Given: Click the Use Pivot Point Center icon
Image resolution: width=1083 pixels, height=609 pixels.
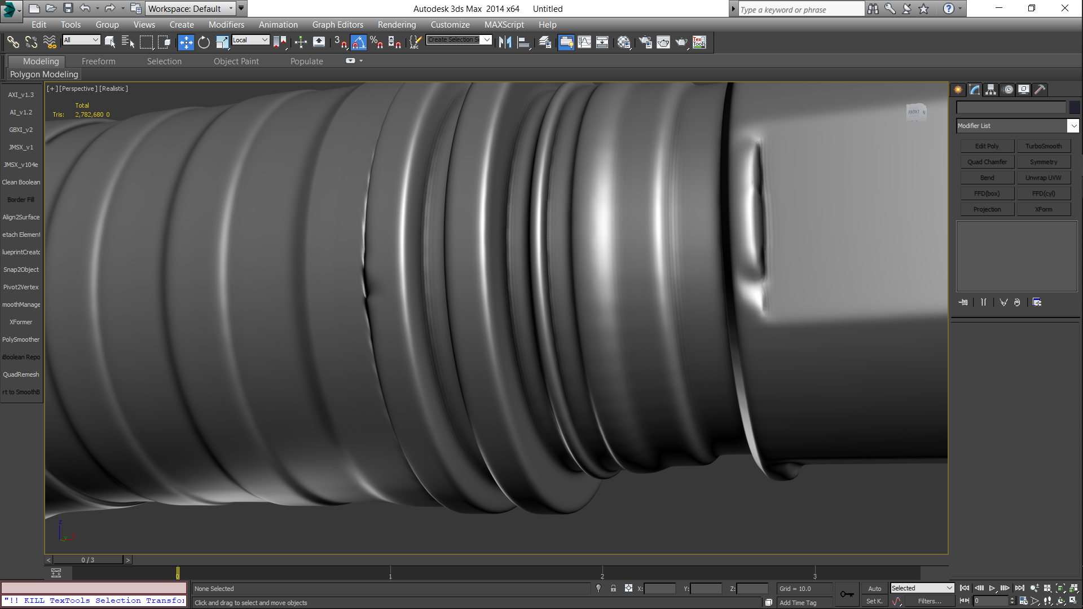Looking at the screenshot, I should pos(280,42).
